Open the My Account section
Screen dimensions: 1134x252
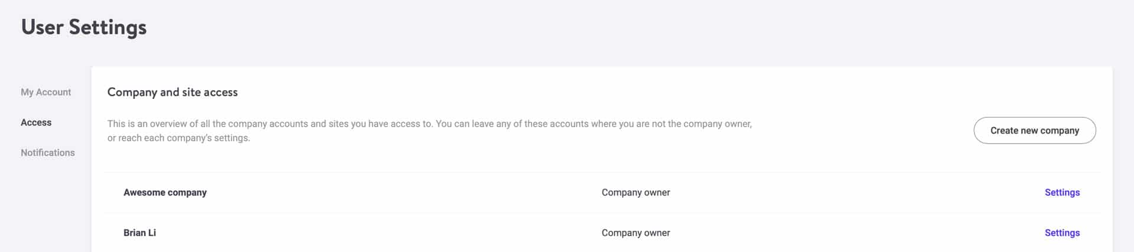click(45, 92)
